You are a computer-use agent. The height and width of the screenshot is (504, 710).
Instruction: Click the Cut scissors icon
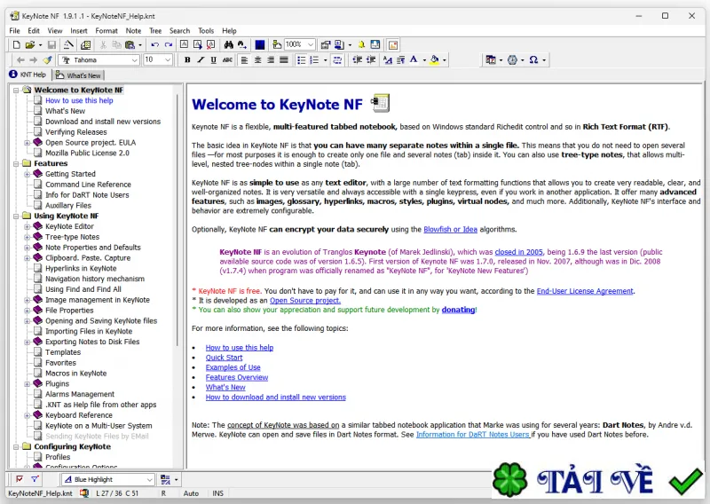pos(103,45)
